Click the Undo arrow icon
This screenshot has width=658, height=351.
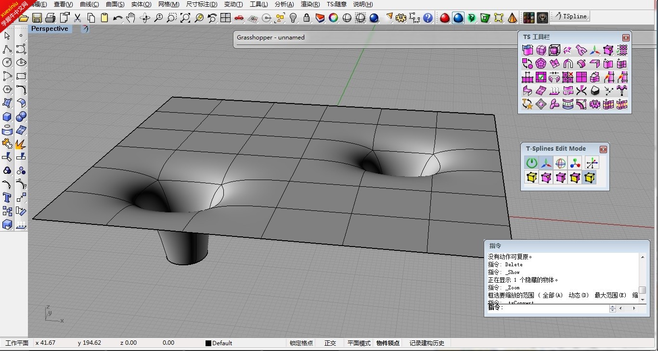(118, 18)
